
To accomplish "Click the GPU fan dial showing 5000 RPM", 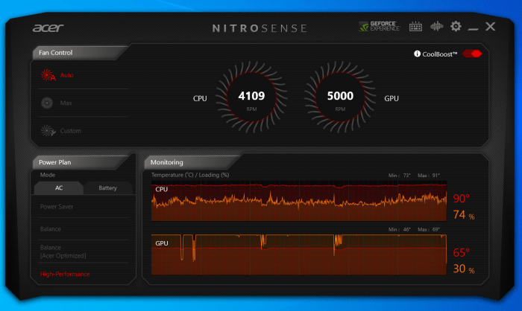I will tap(340, 97).
